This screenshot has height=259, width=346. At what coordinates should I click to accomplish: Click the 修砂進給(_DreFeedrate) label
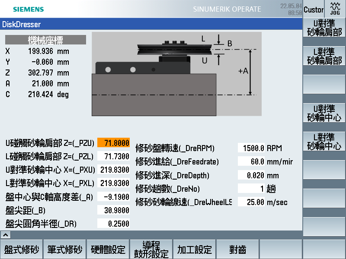(x=177, y=161)
